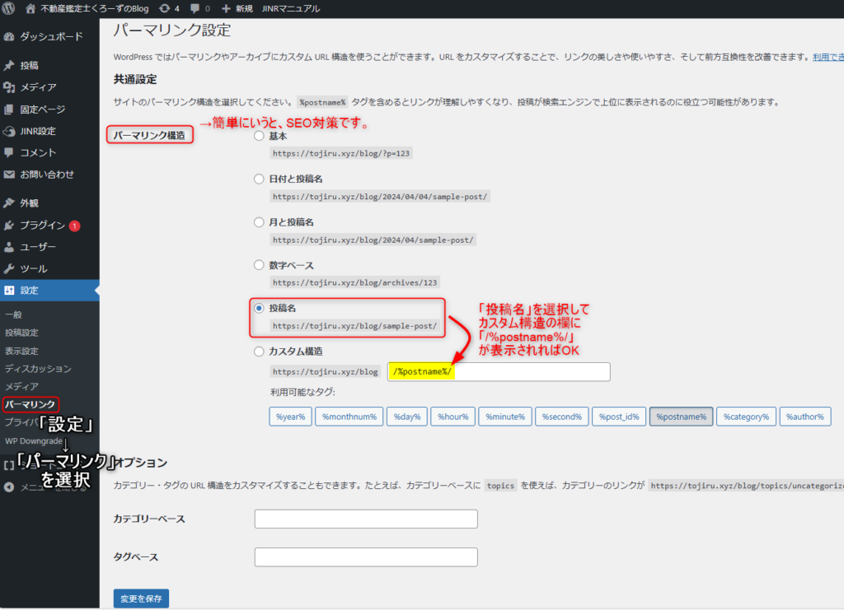Select the 基本 permalink radio button
Viewport: 844px width, 610px height.
(x=259, y=136)
